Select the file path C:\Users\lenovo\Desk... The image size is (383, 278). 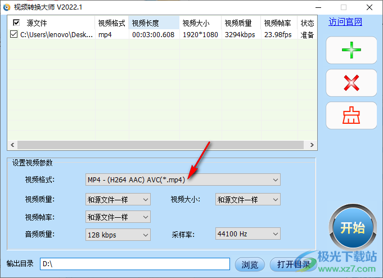(56, 34)
